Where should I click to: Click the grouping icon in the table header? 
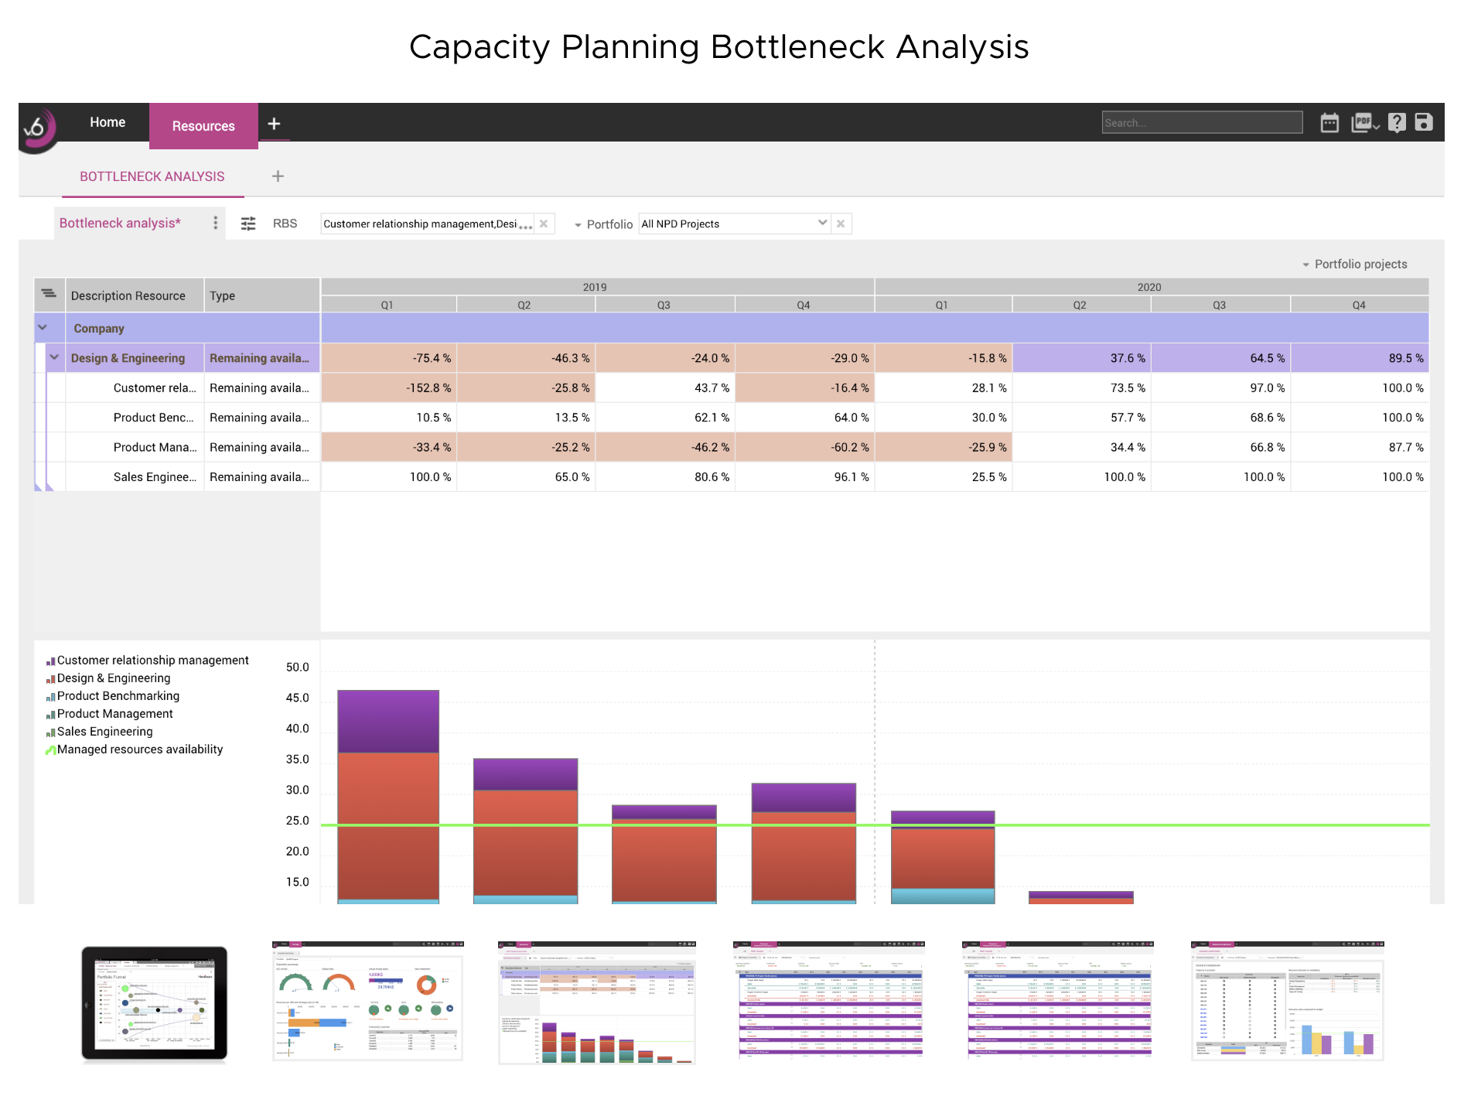tap(49, 294)
